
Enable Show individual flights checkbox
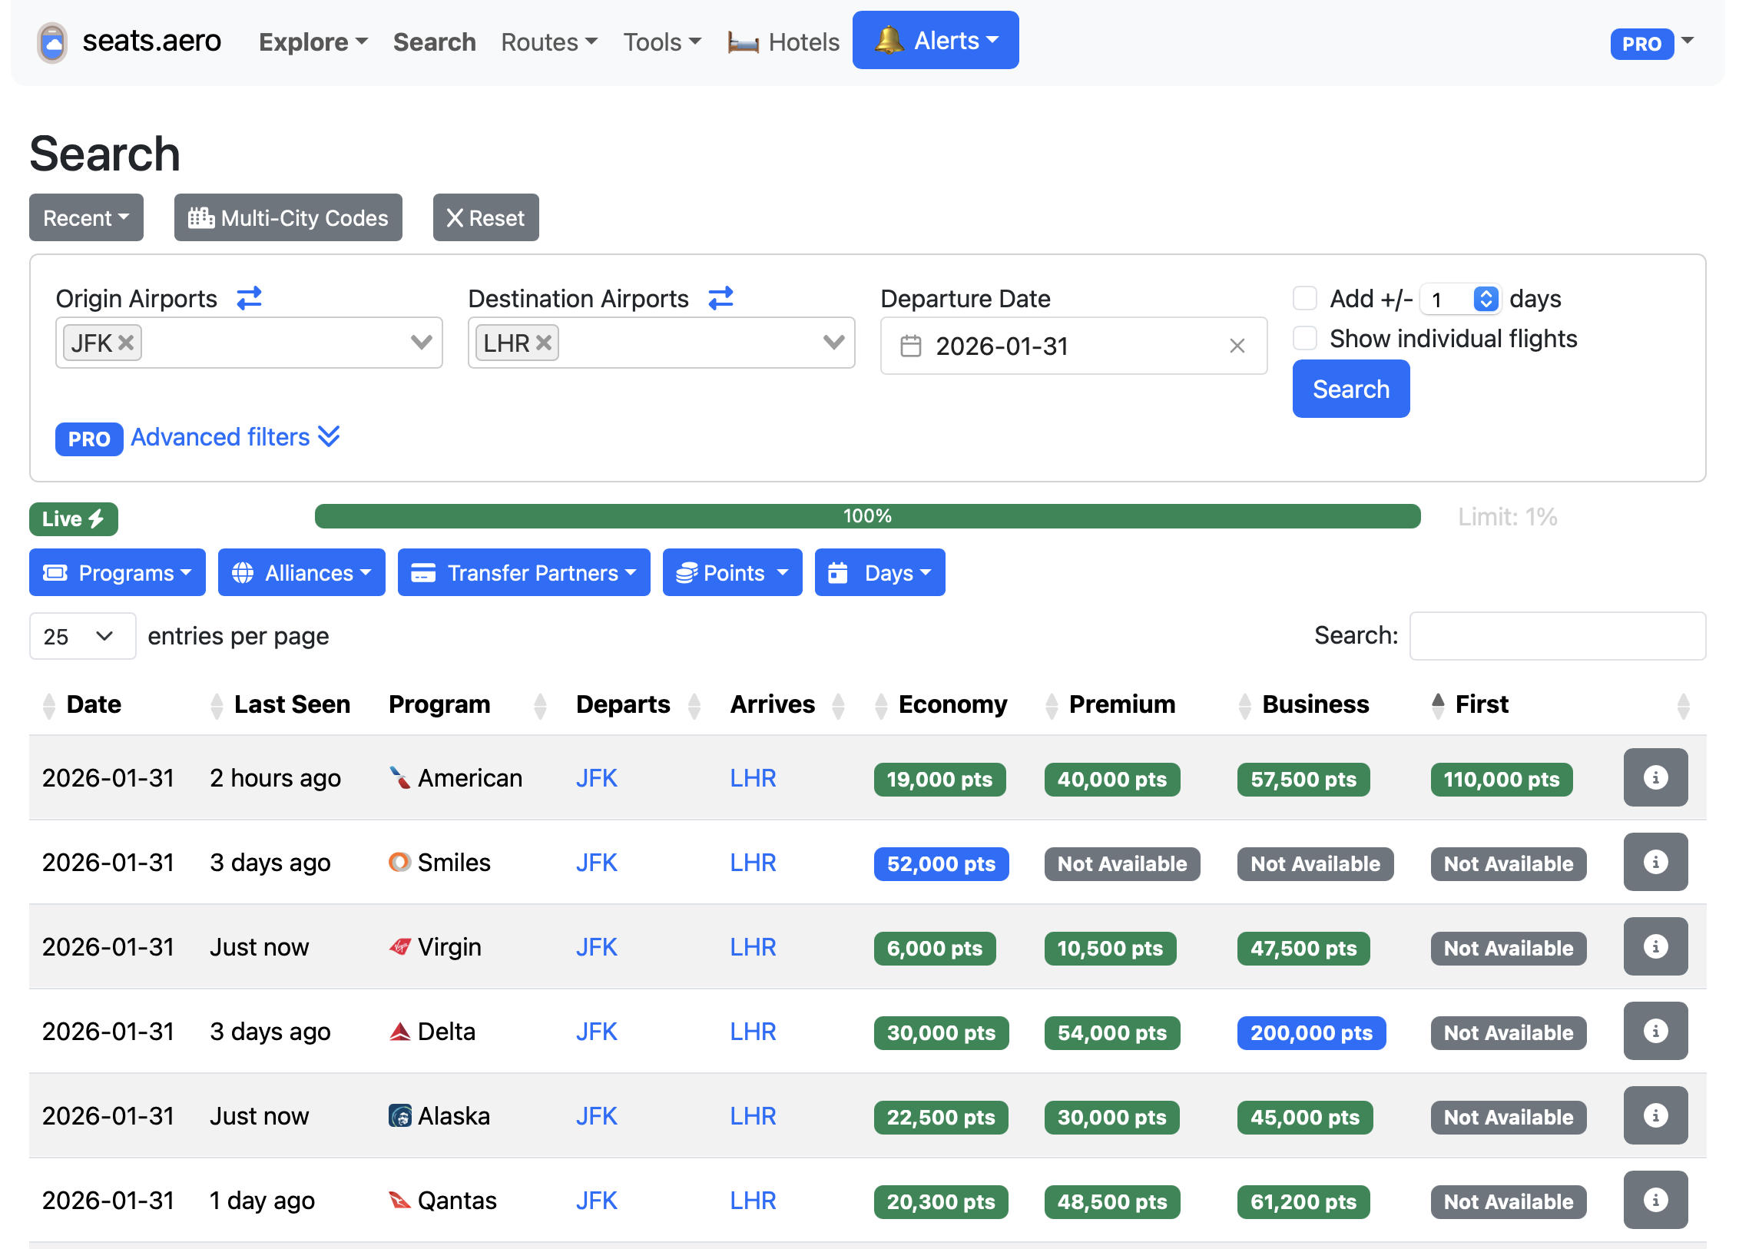coord(1305,338)
